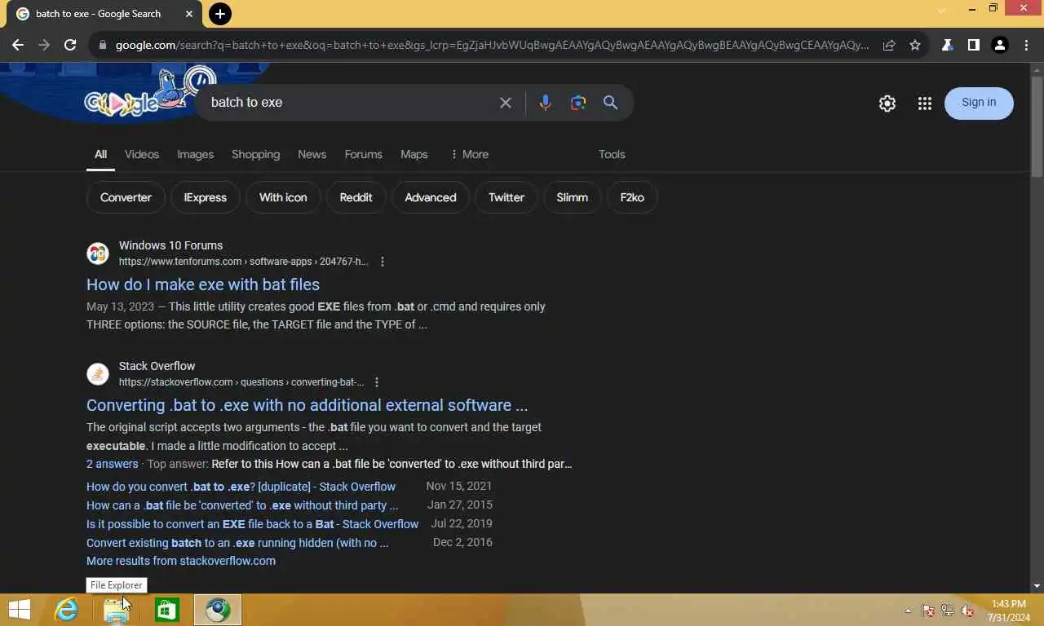Click the network tray icon
1044x626 pixels.
click(948, 611)
